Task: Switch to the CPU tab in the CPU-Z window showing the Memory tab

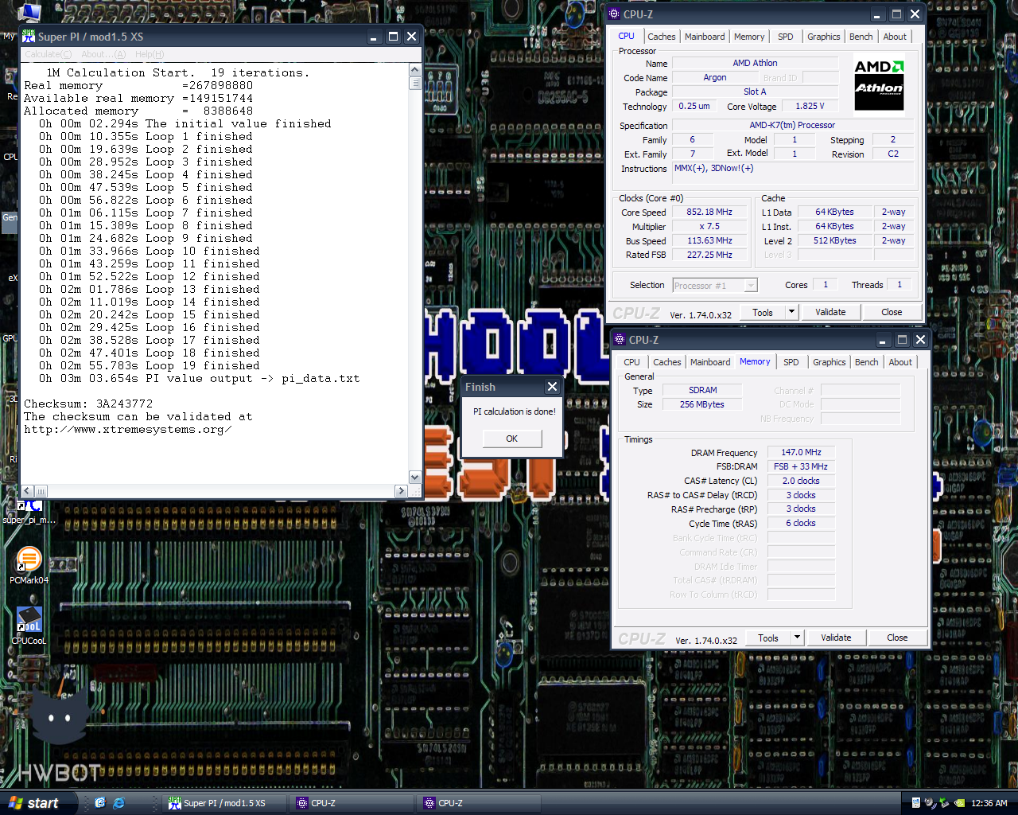Action: pos(632,362)
